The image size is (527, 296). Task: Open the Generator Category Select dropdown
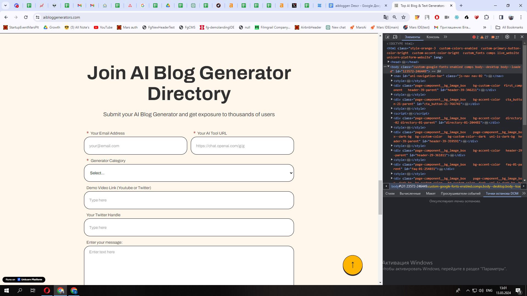[189, 173]
